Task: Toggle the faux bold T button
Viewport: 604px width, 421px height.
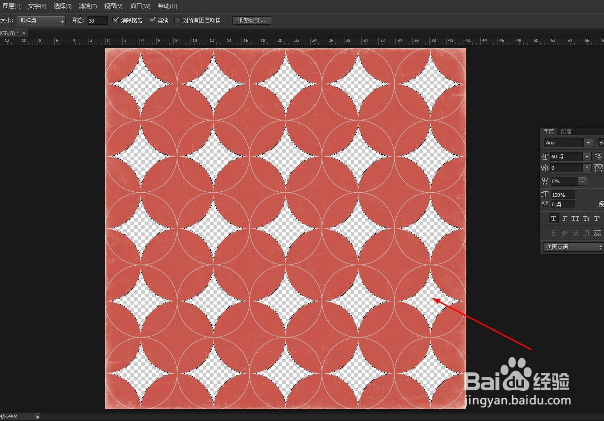Action: click(553, 218)
